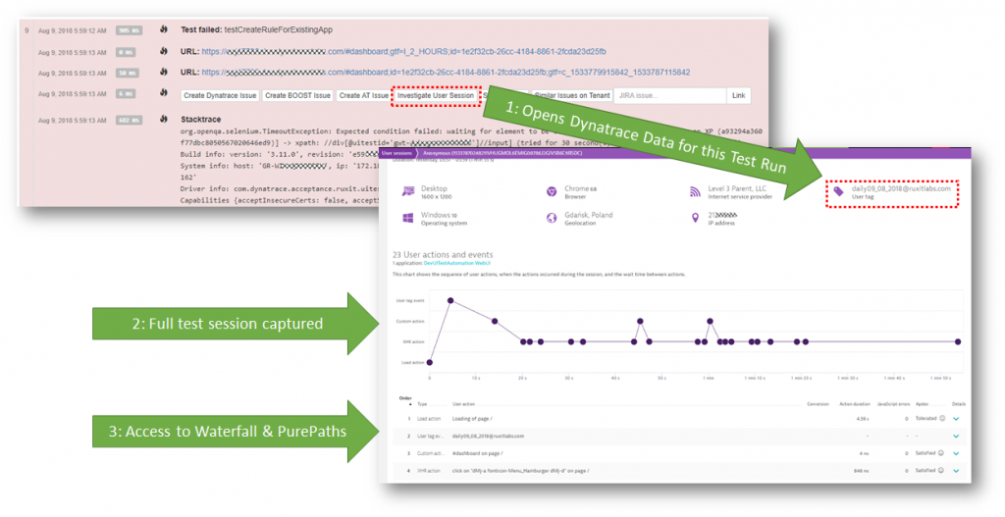Click the 682 ms duration badge
Image resolution: width=1005 pixels, height=517 pixels.
129,120
